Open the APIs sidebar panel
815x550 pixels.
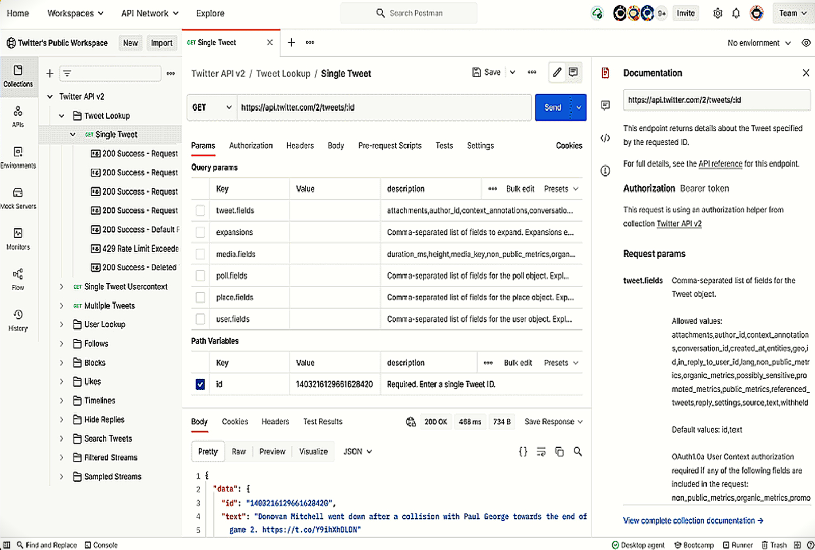(x=18, y=117)
